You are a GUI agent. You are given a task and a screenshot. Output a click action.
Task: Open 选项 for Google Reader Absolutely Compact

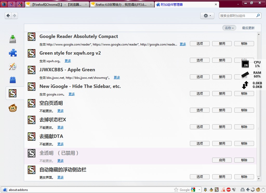point(200,44)
